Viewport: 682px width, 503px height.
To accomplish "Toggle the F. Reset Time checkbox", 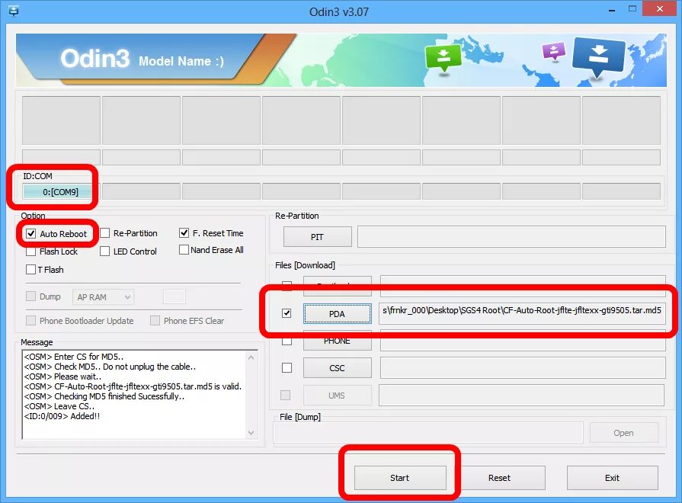I will 184,232.
